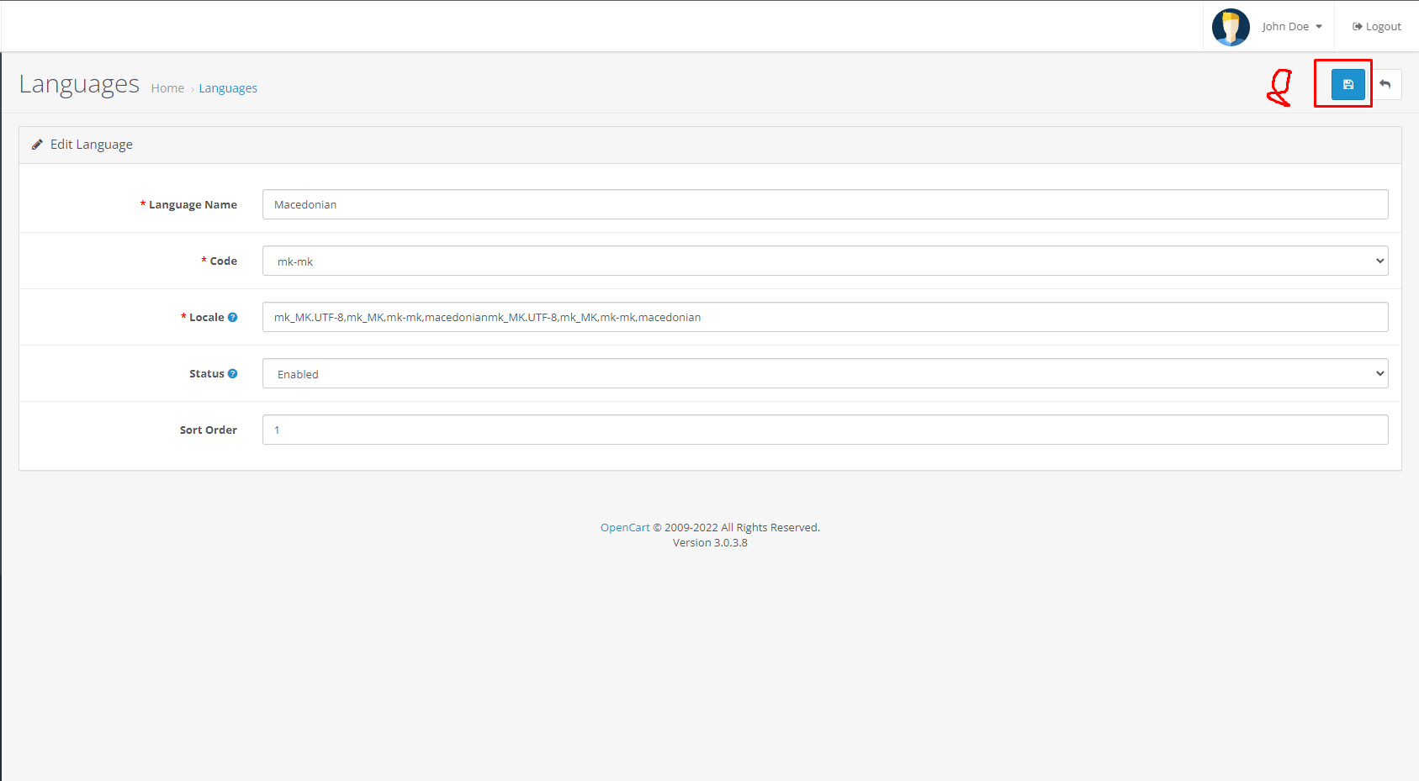This screenshot has height=781, width=1419.
Task: Click the Languages page heading
Action: 79,84
